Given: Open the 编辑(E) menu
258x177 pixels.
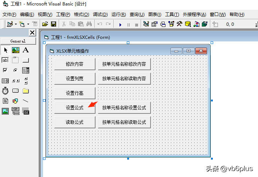Looking at the screenshot, I should 27,15.
